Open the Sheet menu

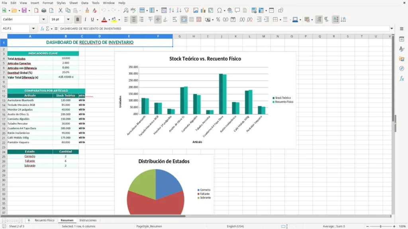73,3
